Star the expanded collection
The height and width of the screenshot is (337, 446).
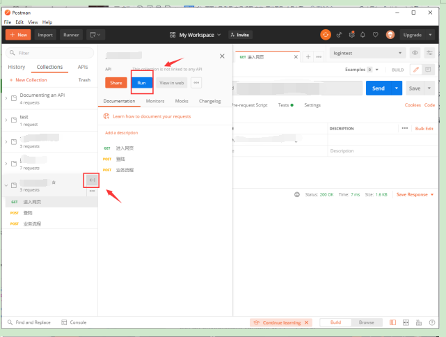coord(54,182)
